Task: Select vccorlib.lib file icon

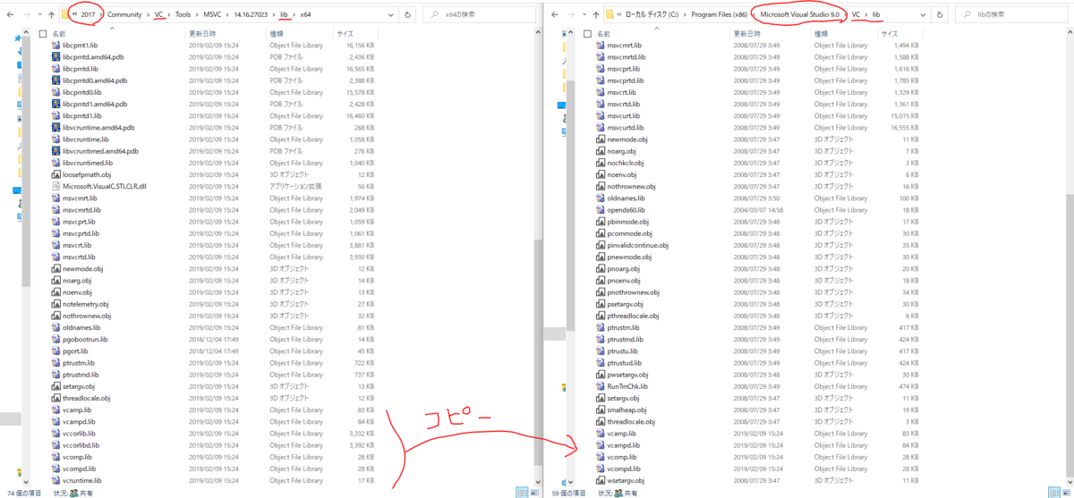Action: point(55,434)
